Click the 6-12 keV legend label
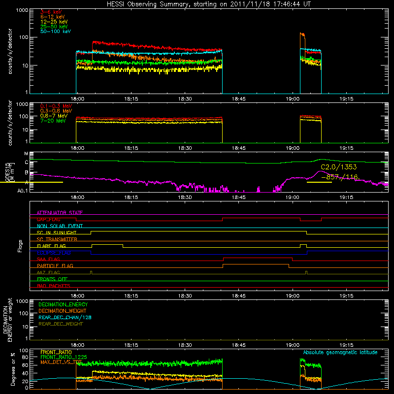 pyautogui.click(x=53, y=17)
